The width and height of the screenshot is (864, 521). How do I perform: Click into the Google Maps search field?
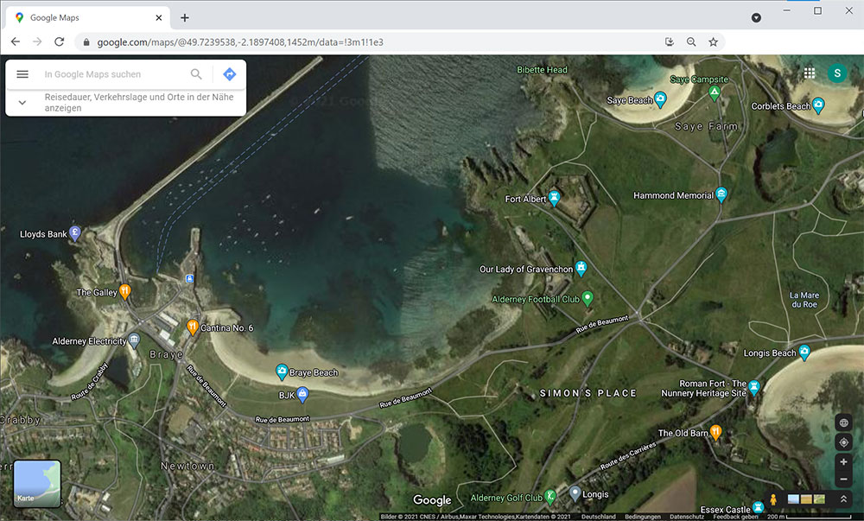point(112,74)
